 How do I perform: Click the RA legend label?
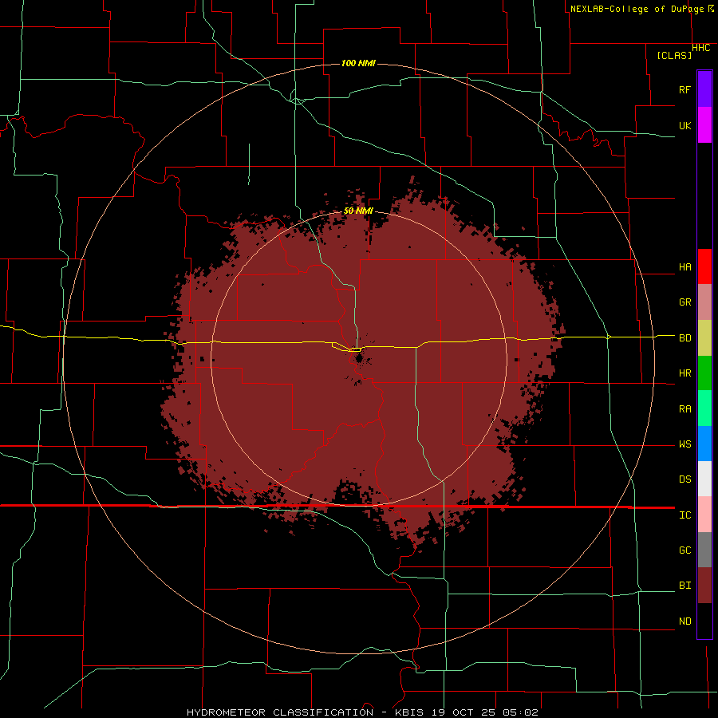[x=684, y=409]
